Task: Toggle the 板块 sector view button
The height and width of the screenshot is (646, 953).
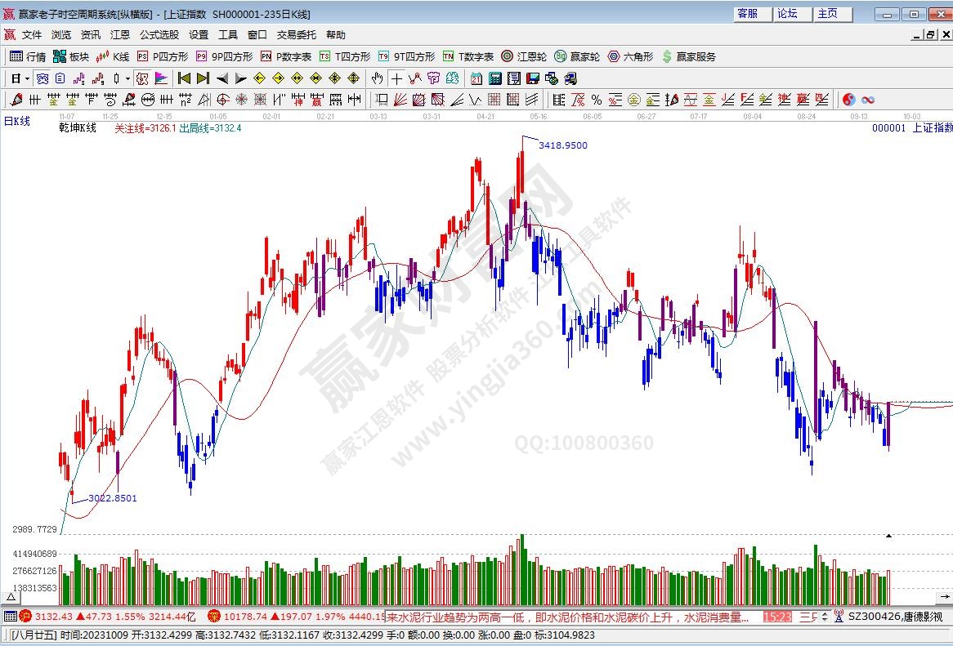Action: click(x=71, y=56)
